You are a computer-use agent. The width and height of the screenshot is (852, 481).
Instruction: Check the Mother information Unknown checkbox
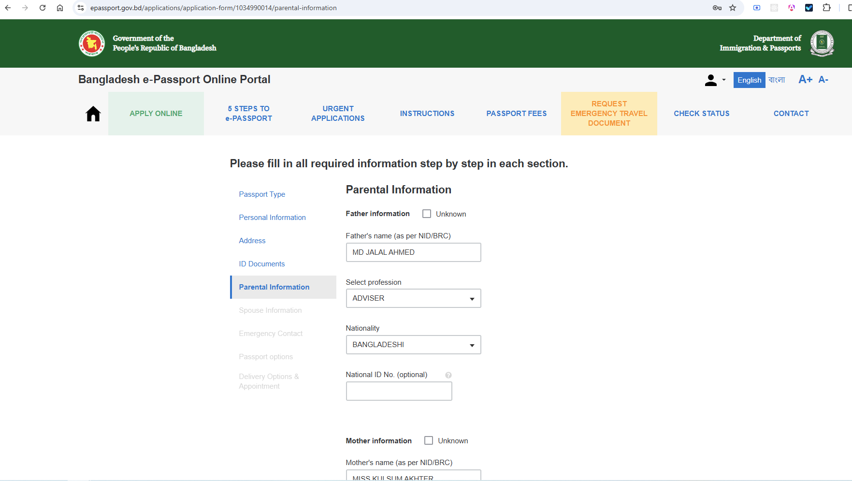click(429, 440)
